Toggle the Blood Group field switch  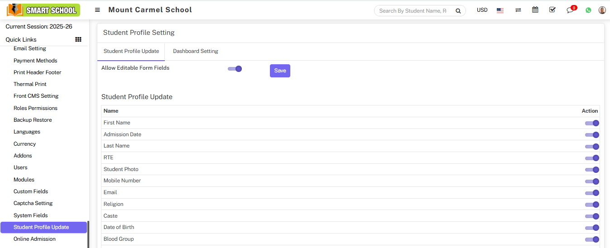[592, 239]
